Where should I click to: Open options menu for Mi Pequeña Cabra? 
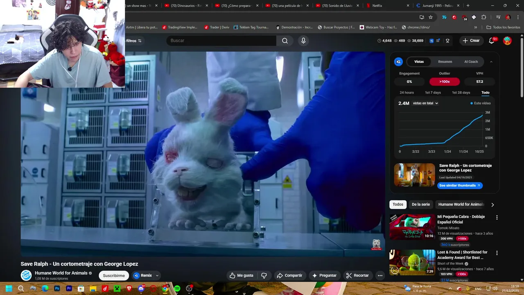click(497, 218)
